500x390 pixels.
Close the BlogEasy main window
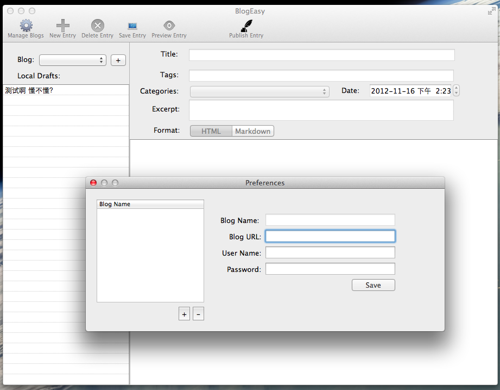tap(10, 11)
